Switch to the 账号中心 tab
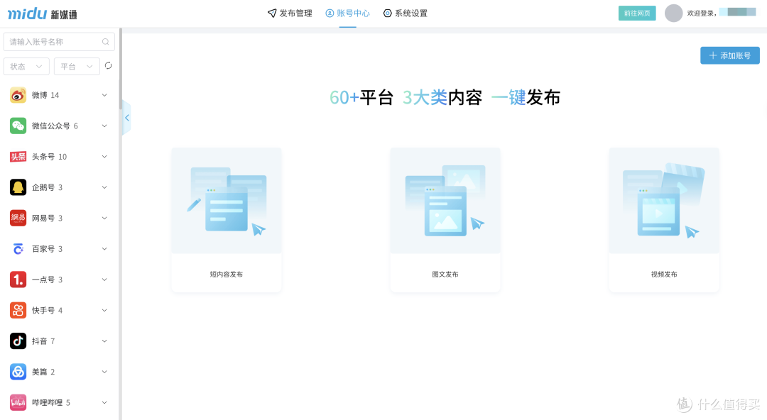Image resolution: width=767 pixels, height=420 pixels. [x=348, y=13]
